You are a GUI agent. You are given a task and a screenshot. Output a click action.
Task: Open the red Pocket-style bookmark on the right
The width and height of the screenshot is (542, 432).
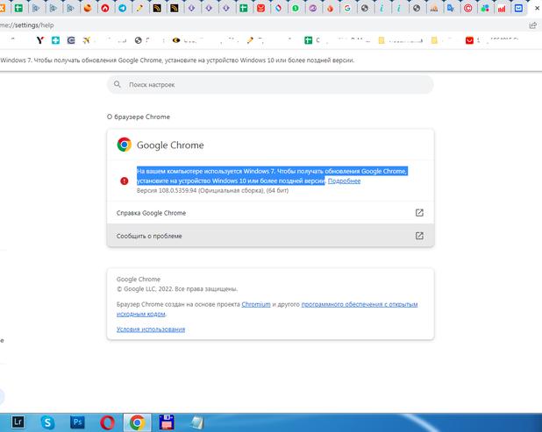[x=469, y=40]
